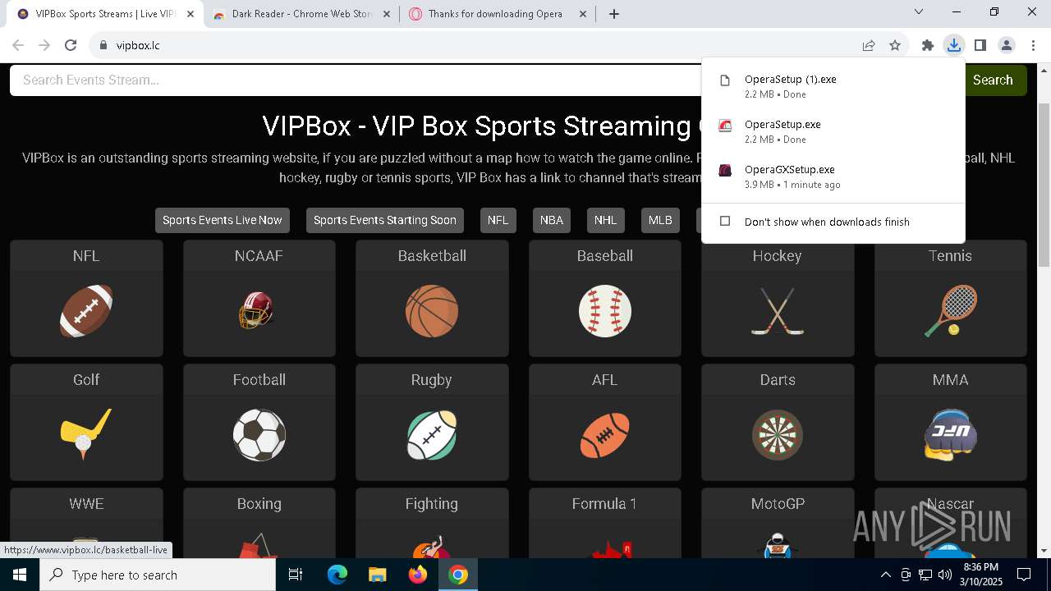
Task: Open Sports Events Live Now
Action: click(222, 220)
